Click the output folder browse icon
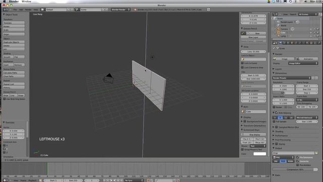The image size is (323, 182). [x=316, y=153]
